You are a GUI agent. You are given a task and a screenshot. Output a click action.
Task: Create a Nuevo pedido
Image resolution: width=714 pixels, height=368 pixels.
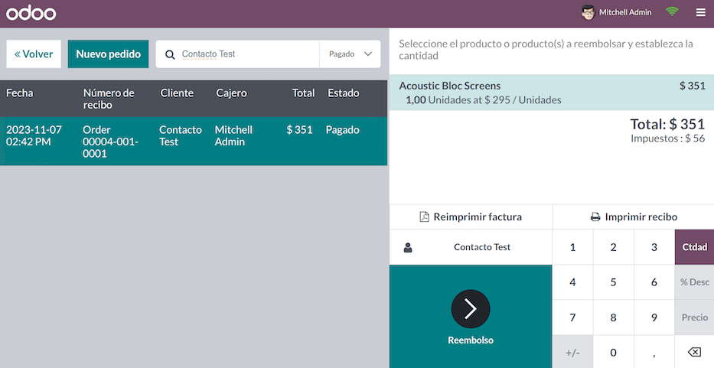click(x=108, y=54)
